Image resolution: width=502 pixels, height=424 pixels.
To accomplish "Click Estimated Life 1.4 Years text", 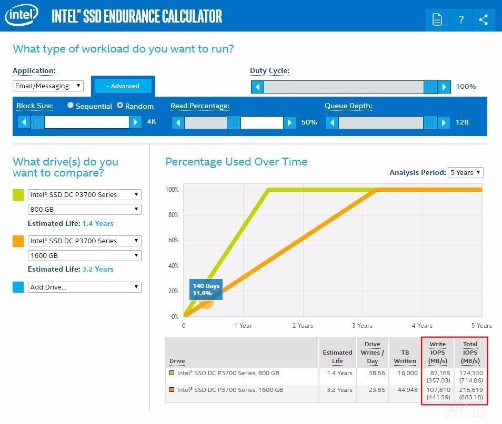I will 71,223.
